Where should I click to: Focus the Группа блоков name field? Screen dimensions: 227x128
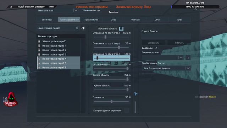[x=166, y=36]
